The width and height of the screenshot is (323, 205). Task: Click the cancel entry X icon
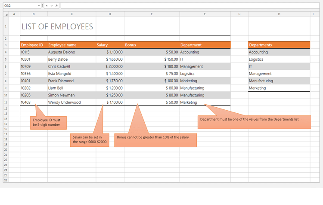pyautogui.click(x=47, y=6)
